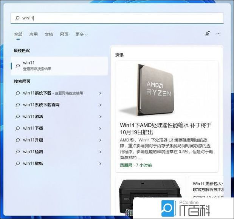The image size is (234, 219).
Task: Open the win11激活 suggestion
Action: click(59, 117)
